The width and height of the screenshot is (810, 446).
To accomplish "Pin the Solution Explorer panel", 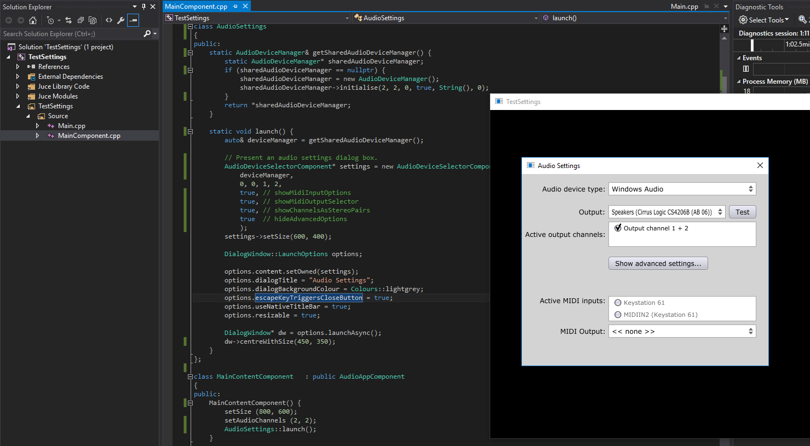I will coord(143,7).
